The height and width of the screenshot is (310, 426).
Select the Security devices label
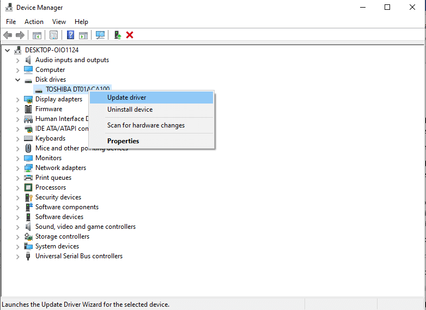(58, 197)
